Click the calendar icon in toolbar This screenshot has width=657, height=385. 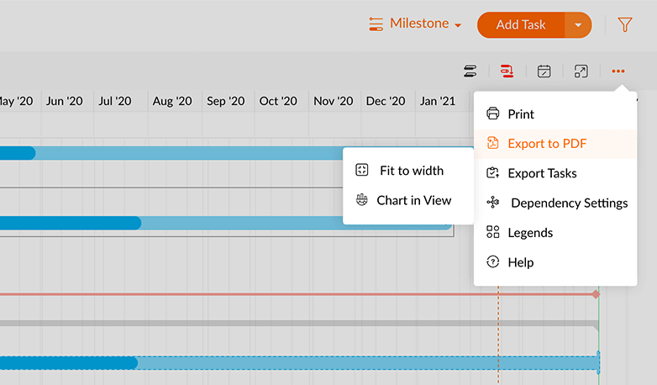coord(544,71)
